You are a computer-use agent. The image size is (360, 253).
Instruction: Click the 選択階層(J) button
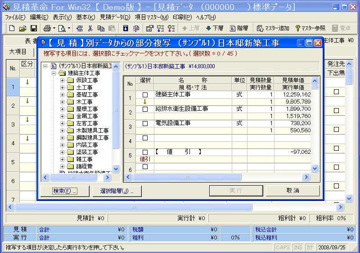[x=117, y=191]
